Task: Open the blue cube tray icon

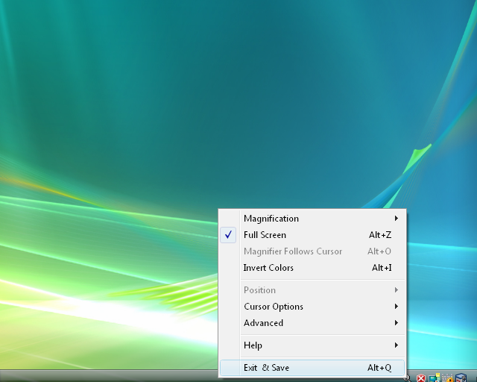Action: pyautogui.click(x=461, y=378)
